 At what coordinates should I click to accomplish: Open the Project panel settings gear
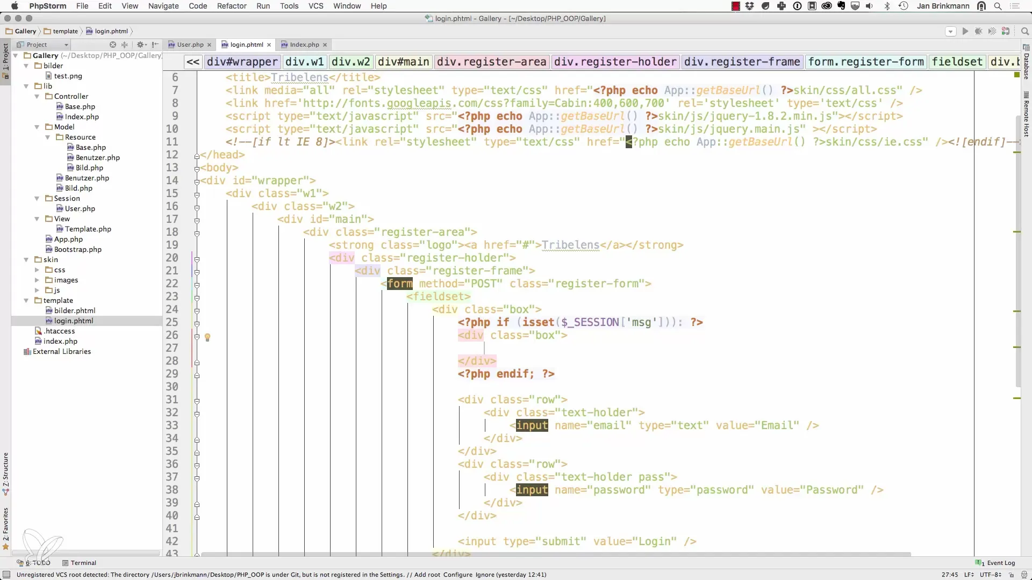click(141, 45)
